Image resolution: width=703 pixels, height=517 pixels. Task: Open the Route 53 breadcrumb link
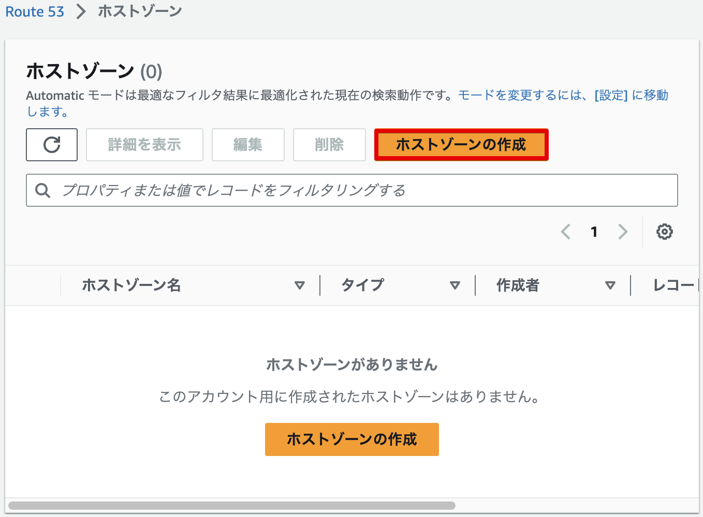pyautogui.click(x=34, y=11)
